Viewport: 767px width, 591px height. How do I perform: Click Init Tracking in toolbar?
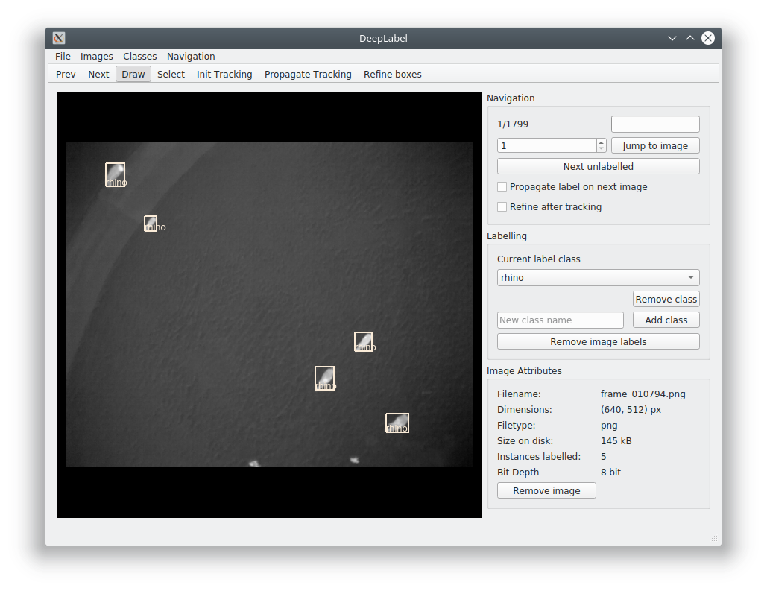tap(224, 75)
